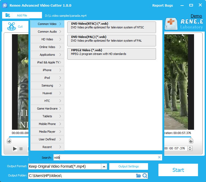Screen dimensions: 206x182
Task: Browse for output folder with folder icon
Action: (138, 176)
